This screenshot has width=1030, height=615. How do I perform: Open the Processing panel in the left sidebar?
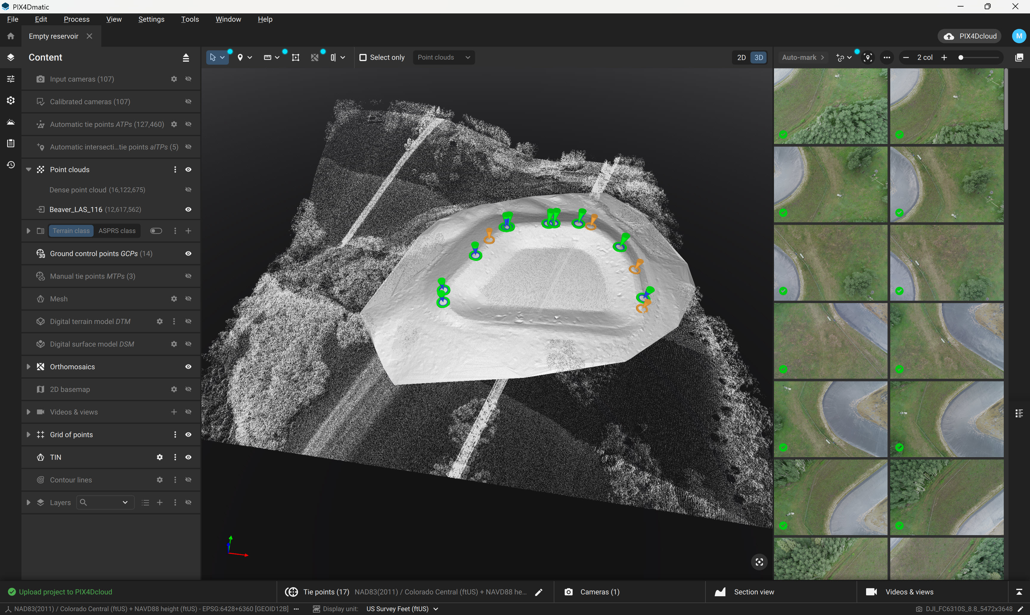pos(10,100)
